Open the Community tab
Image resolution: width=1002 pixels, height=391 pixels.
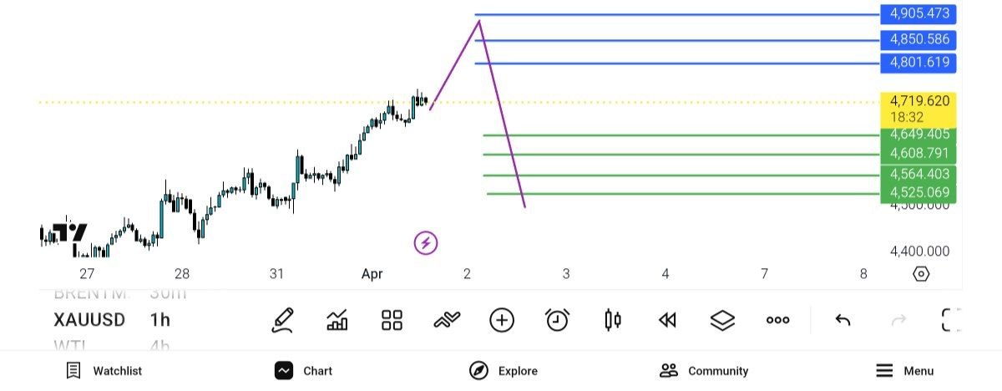703,371
